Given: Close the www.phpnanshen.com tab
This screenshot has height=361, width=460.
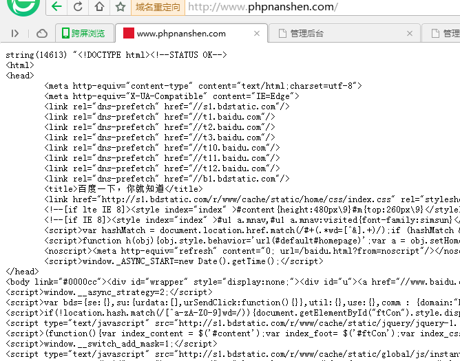Looking at the screenshot, I should click(257, 34).
